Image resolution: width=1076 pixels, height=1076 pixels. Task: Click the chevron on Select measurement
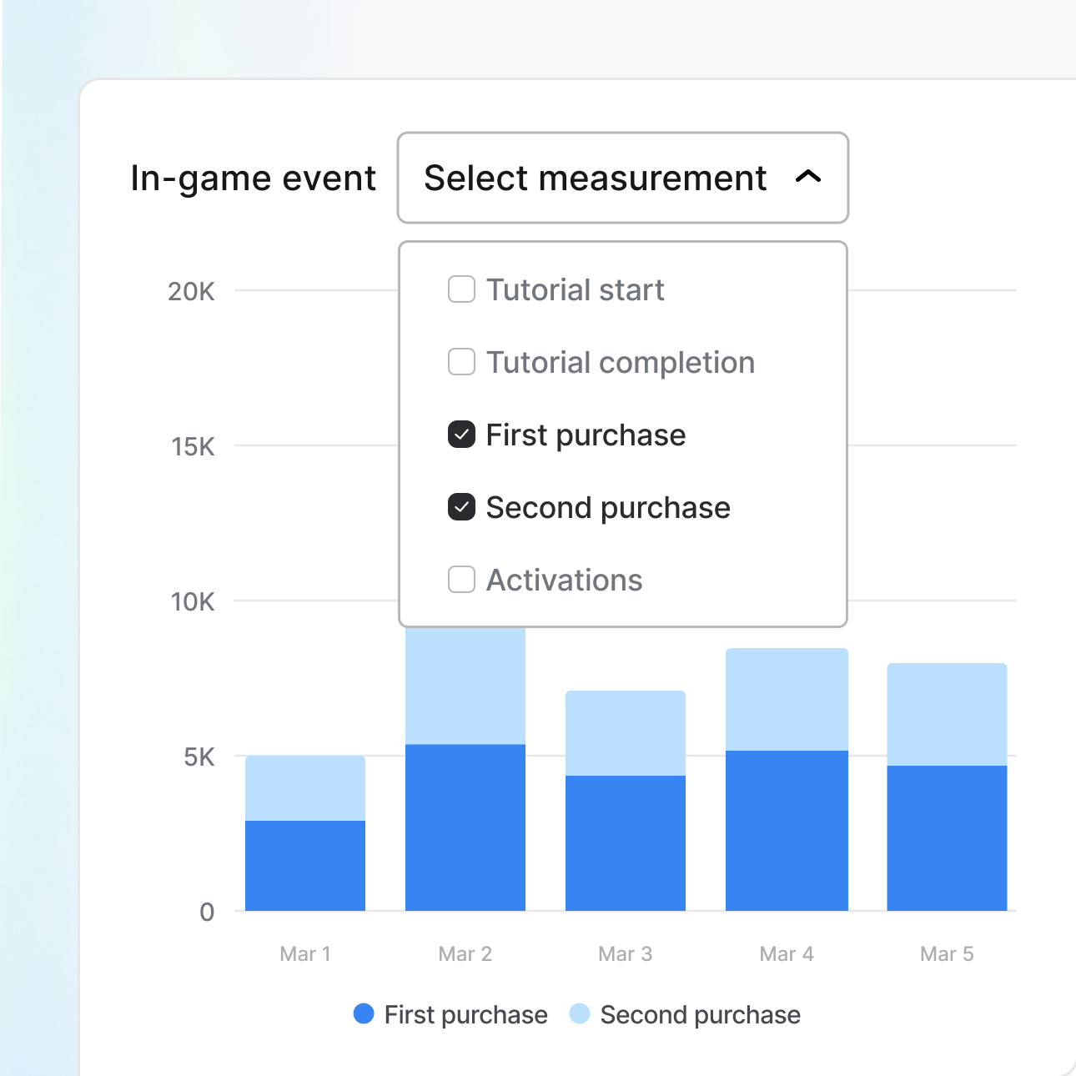coord(807,178)
